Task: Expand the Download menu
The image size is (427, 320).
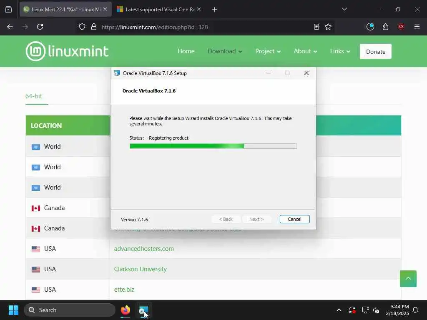Action: pos(225,51)
